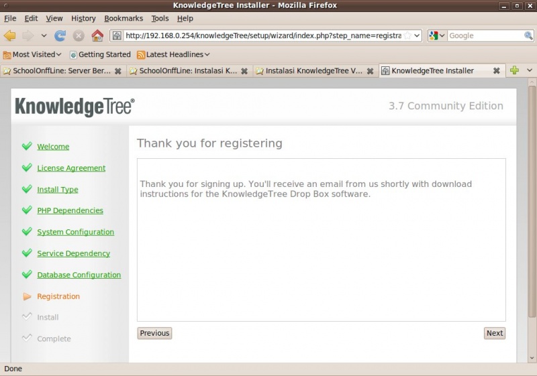Go to the Database Configuration step link
The height and width of the screenshot is (376, 537).
tap(79, 275)
